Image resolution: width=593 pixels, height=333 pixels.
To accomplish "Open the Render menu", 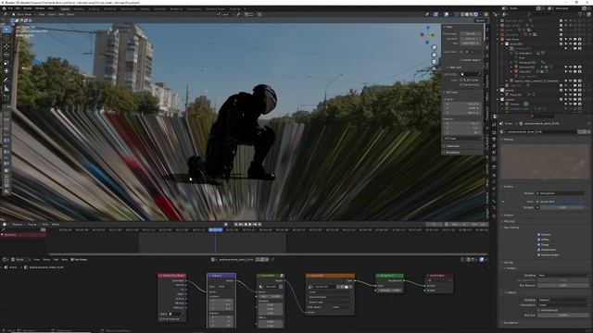I will [x=28, y=8].
